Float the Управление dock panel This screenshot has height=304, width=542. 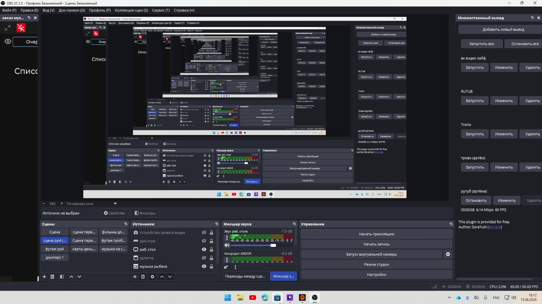(x=451, y=224)
